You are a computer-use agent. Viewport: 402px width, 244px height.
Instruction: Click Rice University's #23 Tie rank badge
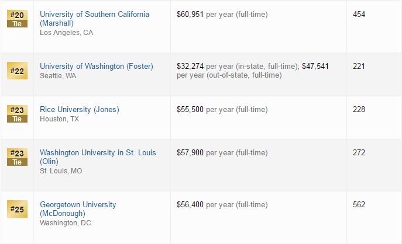click(17, 114)
